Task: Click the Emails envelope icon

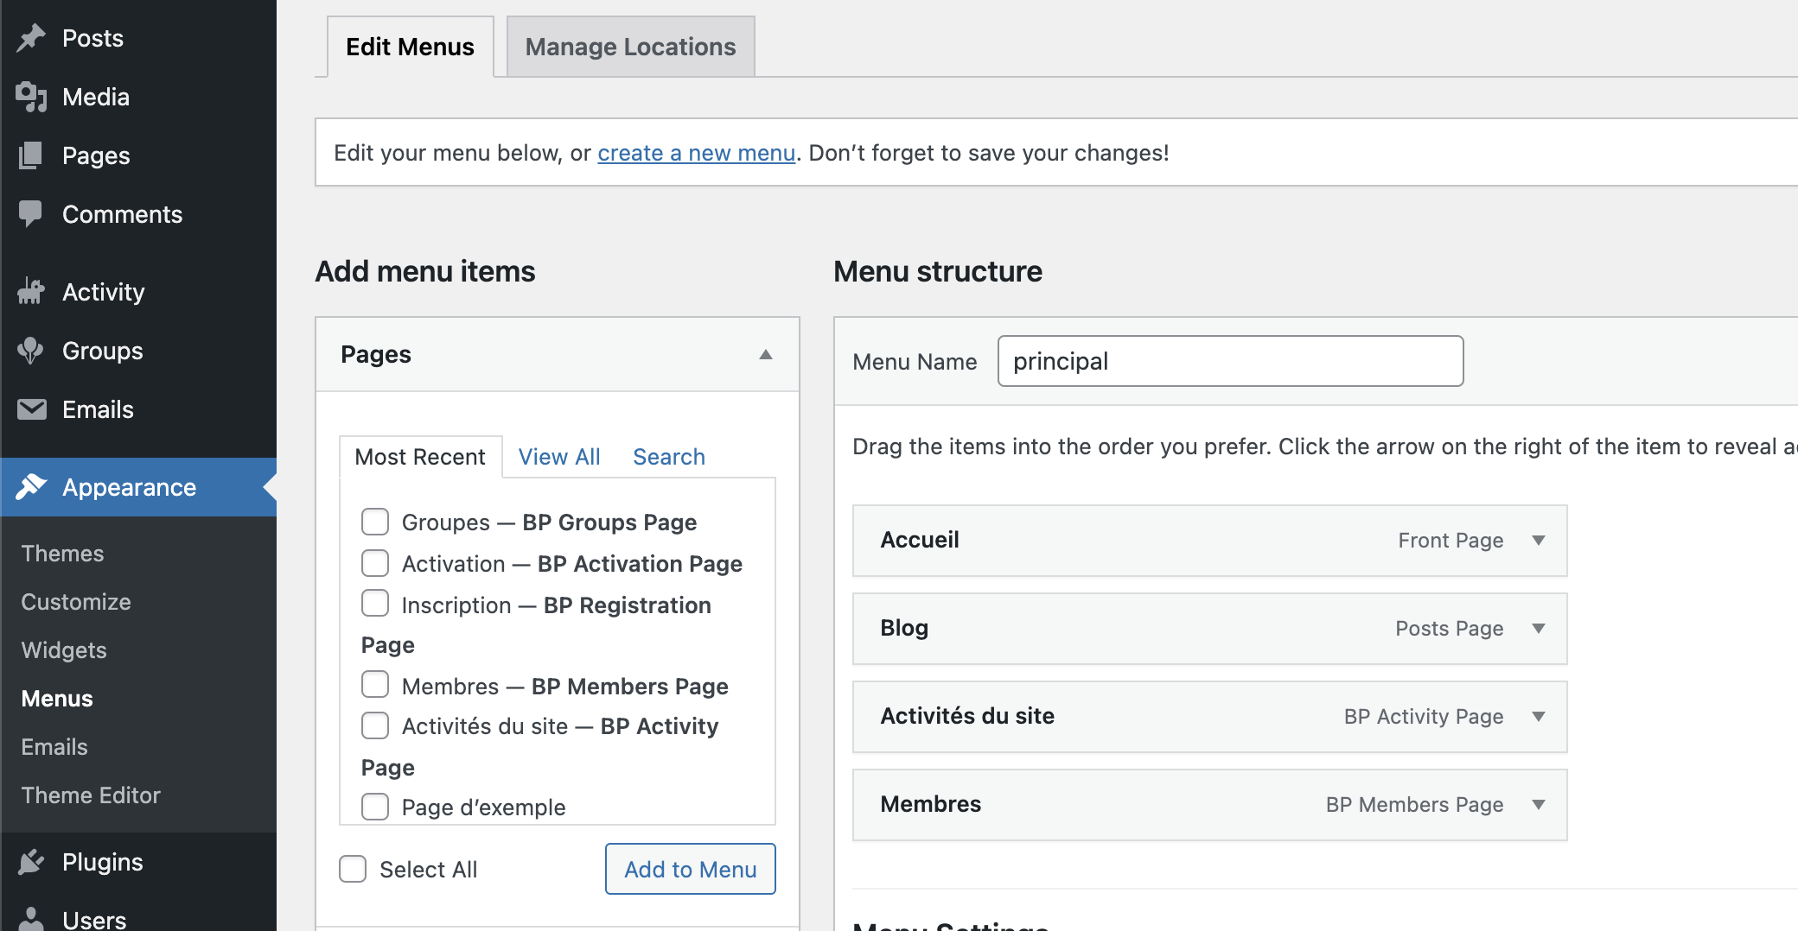Action: coord(32,409)
